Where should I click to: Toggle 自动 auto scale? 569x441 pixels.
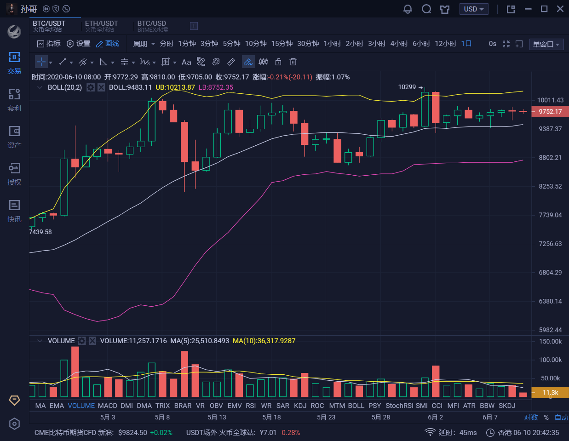pyautogui.click(x=561, y=418)
